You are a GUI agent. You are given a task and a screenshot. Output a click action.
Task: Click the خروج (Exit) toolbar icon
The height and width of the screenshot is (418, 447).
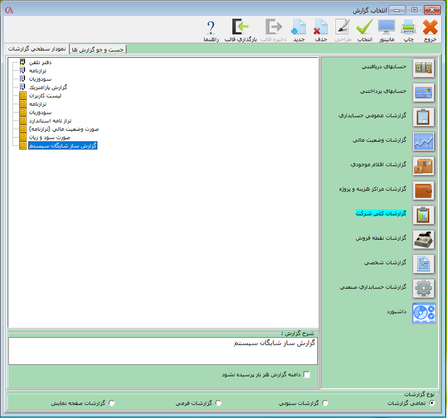tap(430, 28)
